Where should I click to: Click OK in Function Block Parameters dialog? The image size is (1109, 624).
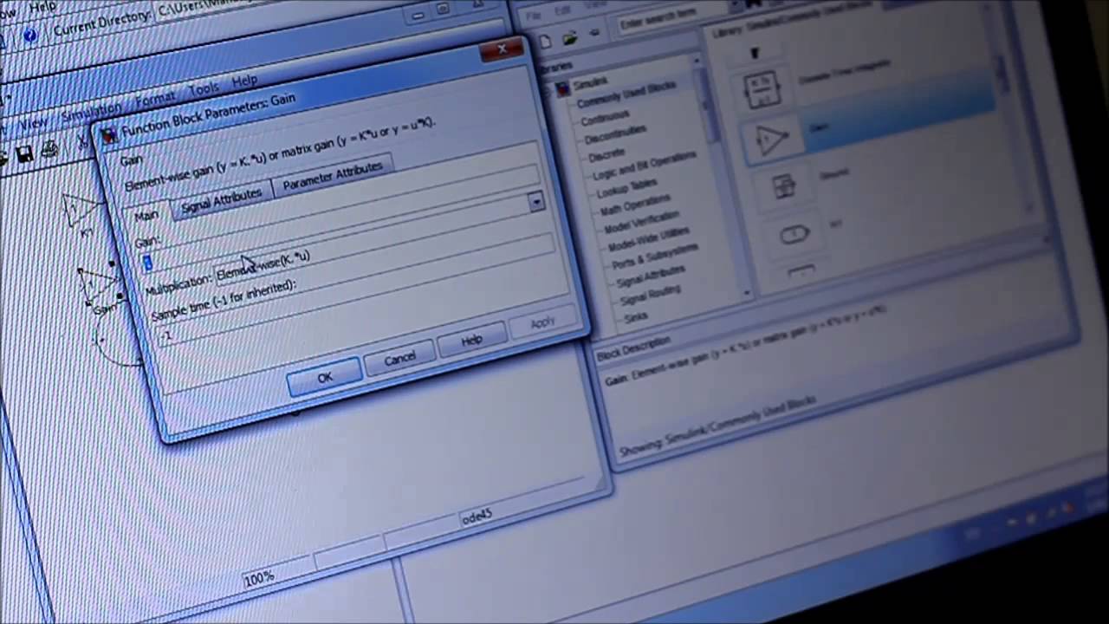tap(324, 377)
